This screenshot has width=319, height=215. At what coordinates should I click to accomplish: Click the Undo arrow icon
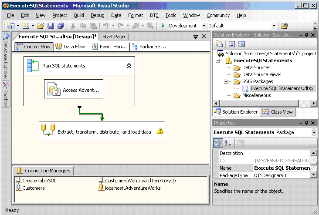coord(106,26)
